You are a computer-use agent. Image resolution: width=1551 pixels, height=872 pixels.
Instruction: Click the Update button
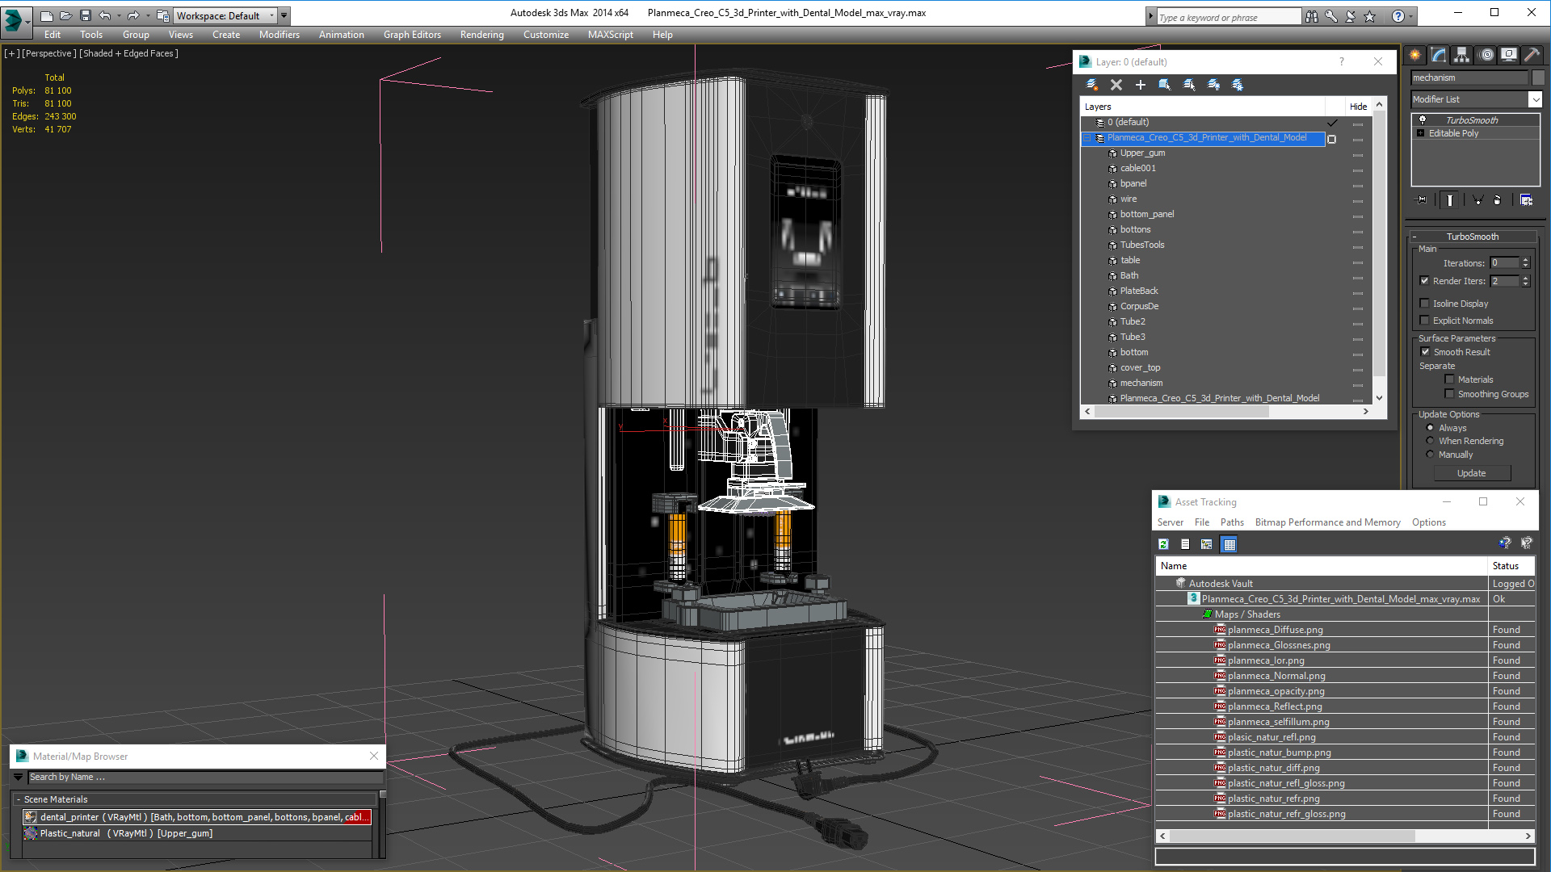1471,473
